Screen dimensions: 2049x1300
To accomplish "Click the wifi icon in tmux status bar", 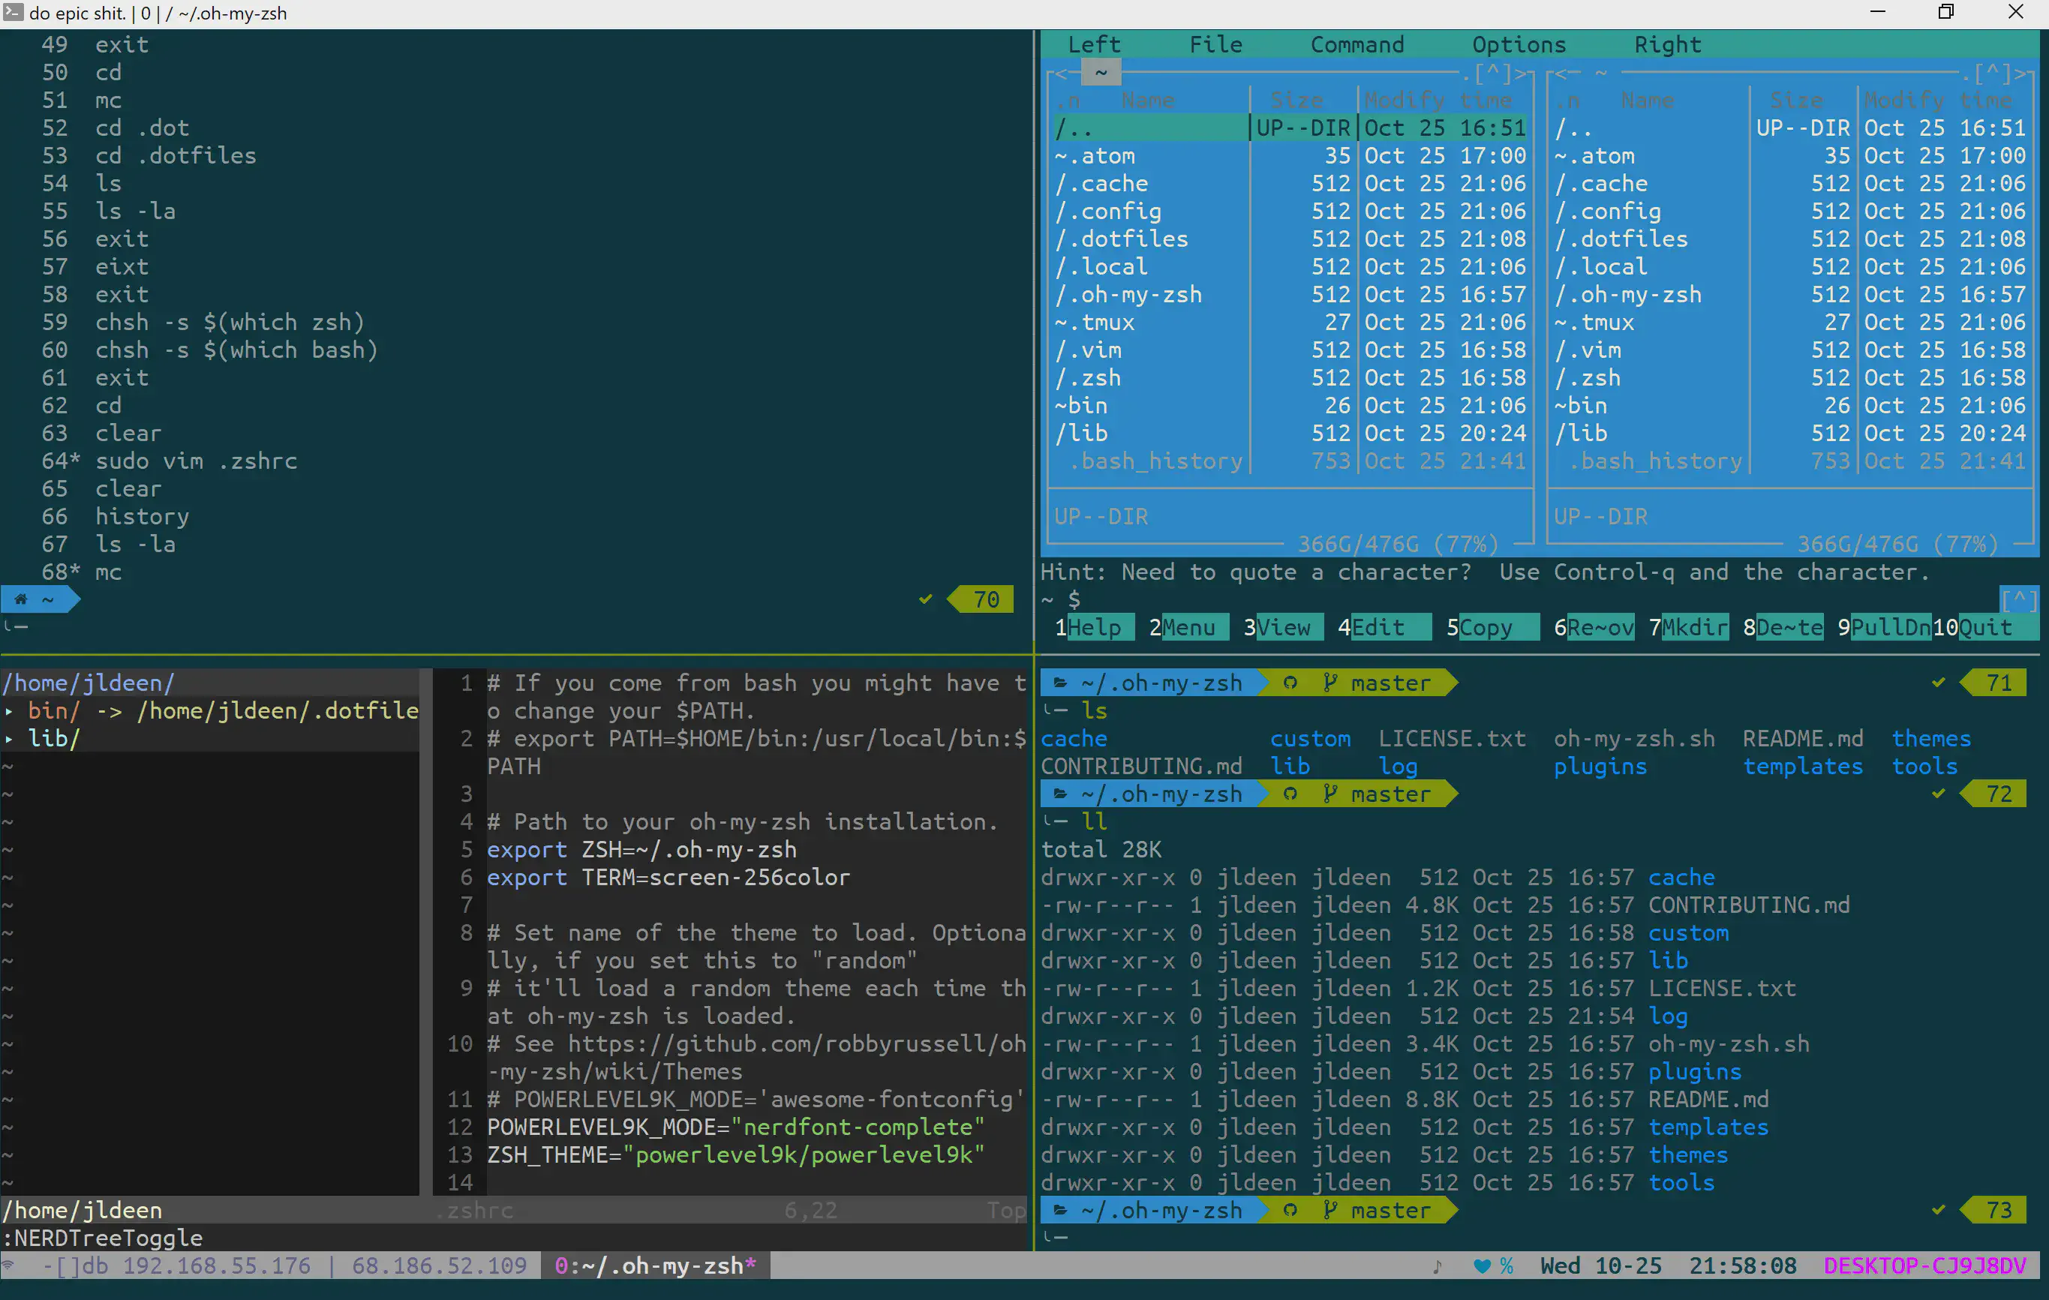I will click(8, 1265).
